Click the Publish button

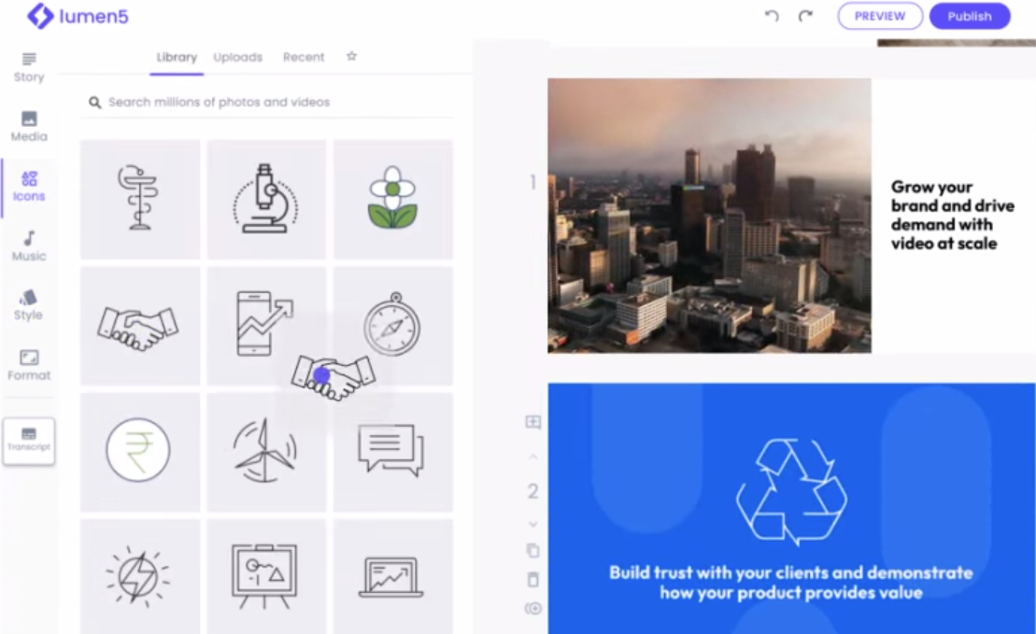point(970,16)
